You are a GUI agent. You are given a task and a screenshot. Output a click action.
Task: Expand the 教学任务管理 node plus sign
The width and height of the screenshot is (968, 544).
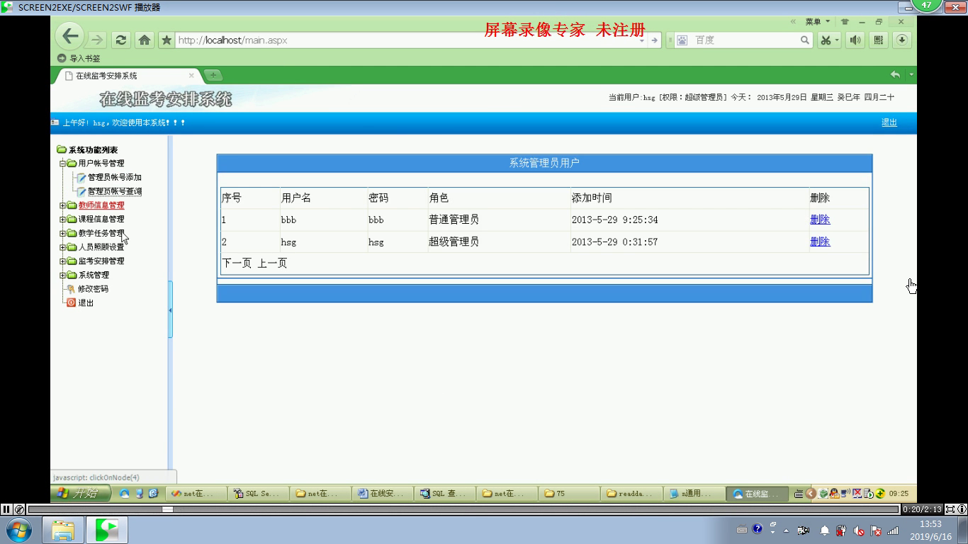[62, 233]
